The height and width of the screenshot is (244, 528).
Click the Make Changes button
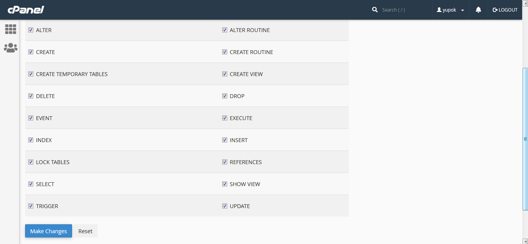tap(48, 231)
